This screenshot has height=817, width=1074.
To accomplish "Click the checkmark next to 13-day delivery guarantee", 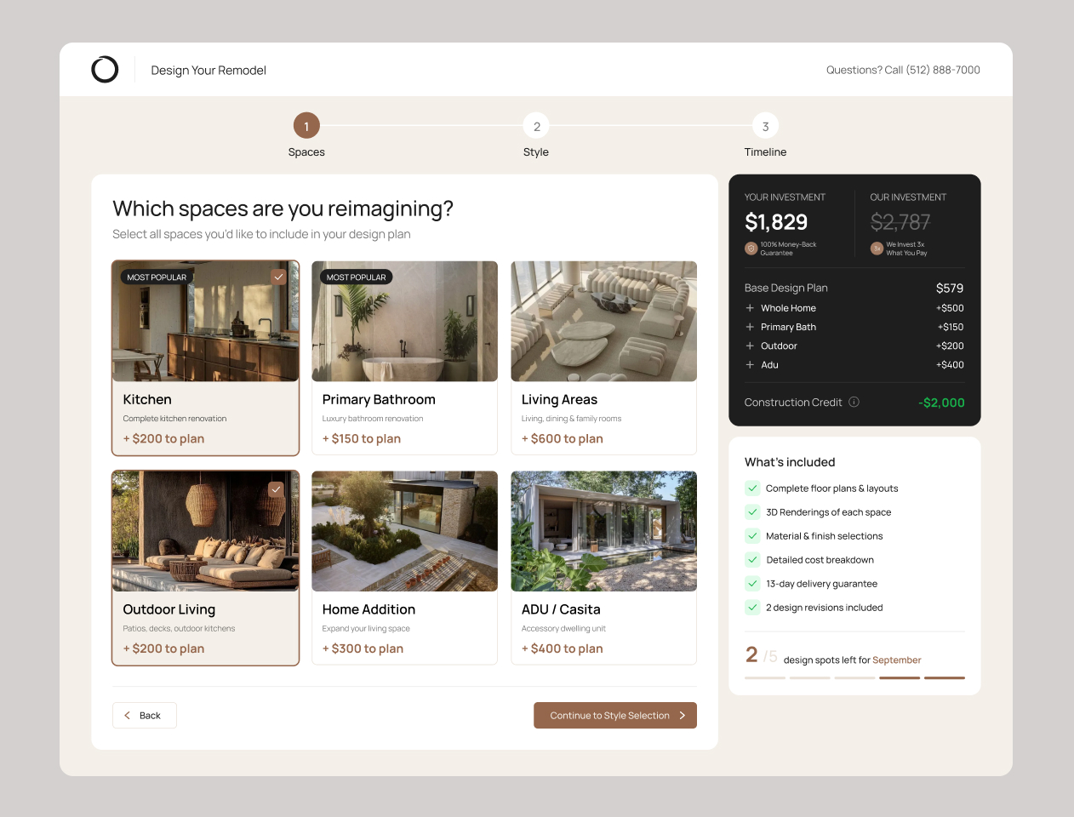I will (x=752, y=583).
